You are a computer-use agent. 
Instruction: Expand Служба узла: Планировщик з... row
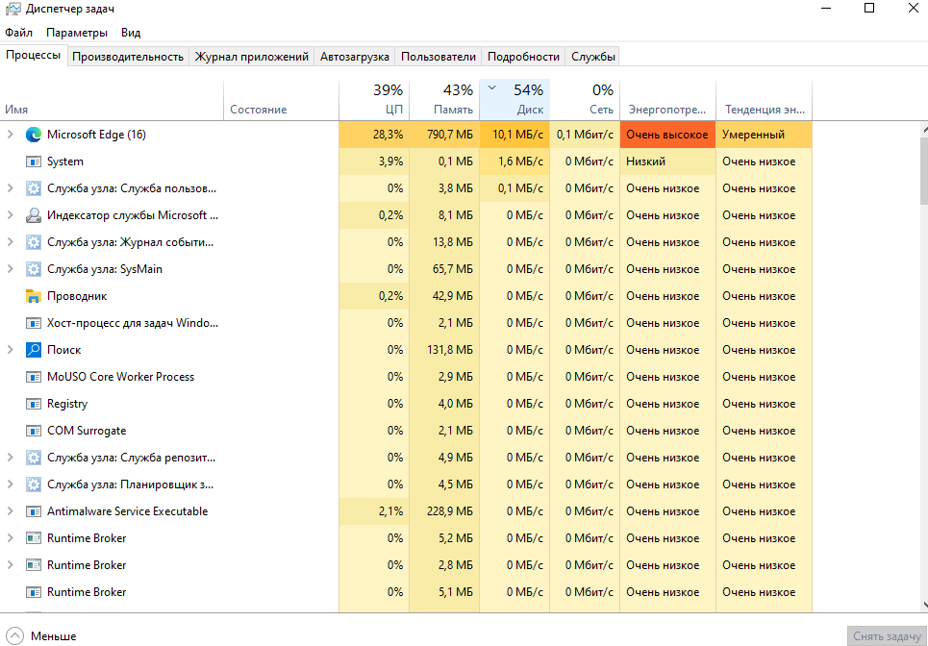tap(10, 484)
